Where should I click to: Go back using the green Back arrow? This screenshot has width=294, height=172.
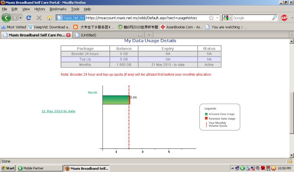[x=6, y=18]
